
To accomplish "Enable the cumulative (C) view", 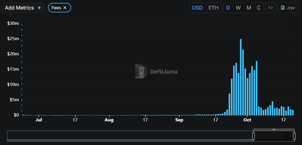I will [x=259, y=8].
